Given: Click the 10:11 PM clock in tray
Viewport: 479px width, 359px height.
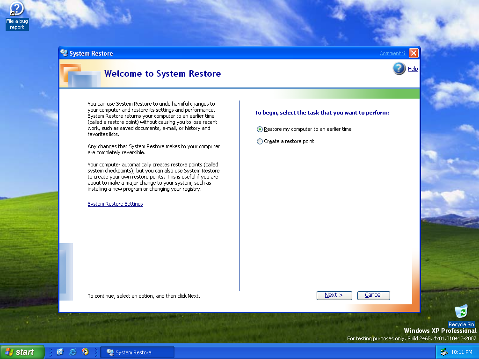Looking at the screenshot, I should [x=462, y=352].
